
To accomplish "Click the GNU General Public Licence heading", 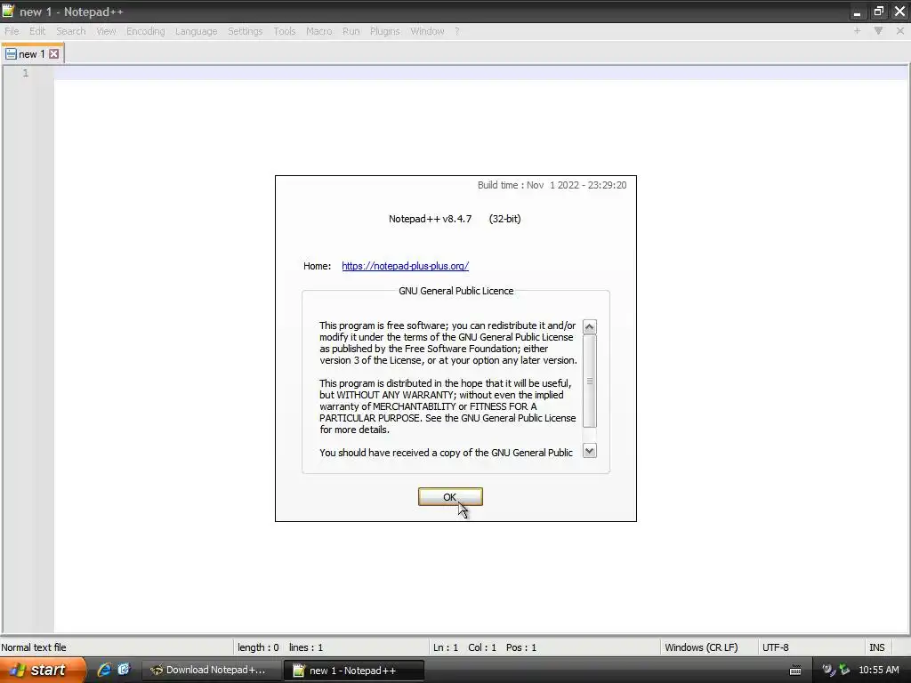I will pyautogui.click(x=456, y=291).
